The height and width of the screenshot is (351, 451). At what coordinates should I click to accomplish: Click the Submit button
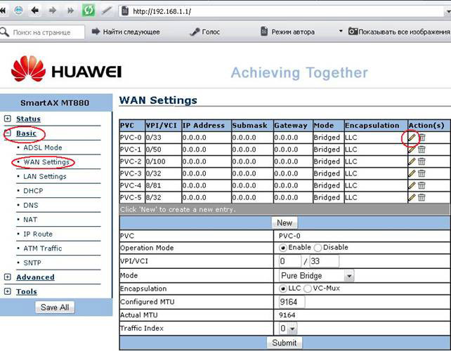[x=285, y=343]
